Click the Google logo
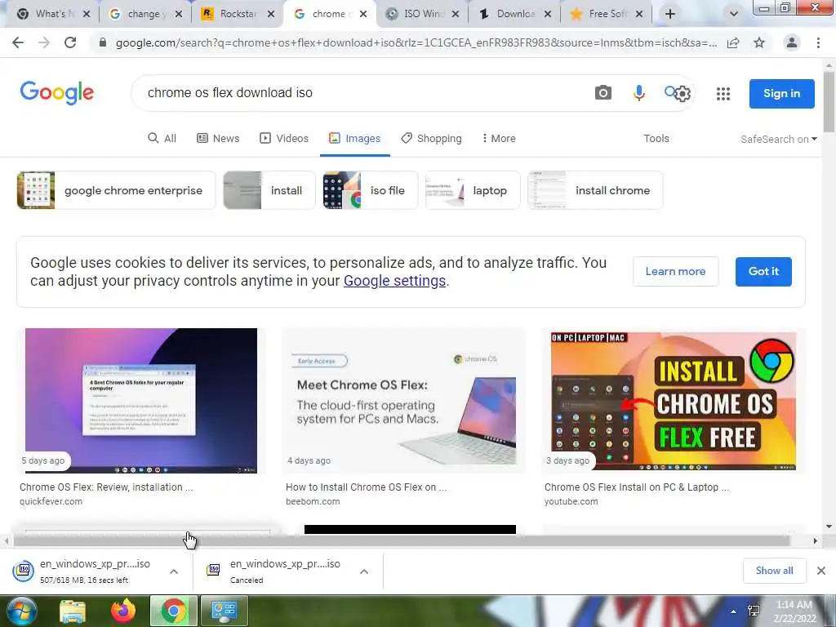The width and height of the screenshot is (836, 627). pos(57,93)
